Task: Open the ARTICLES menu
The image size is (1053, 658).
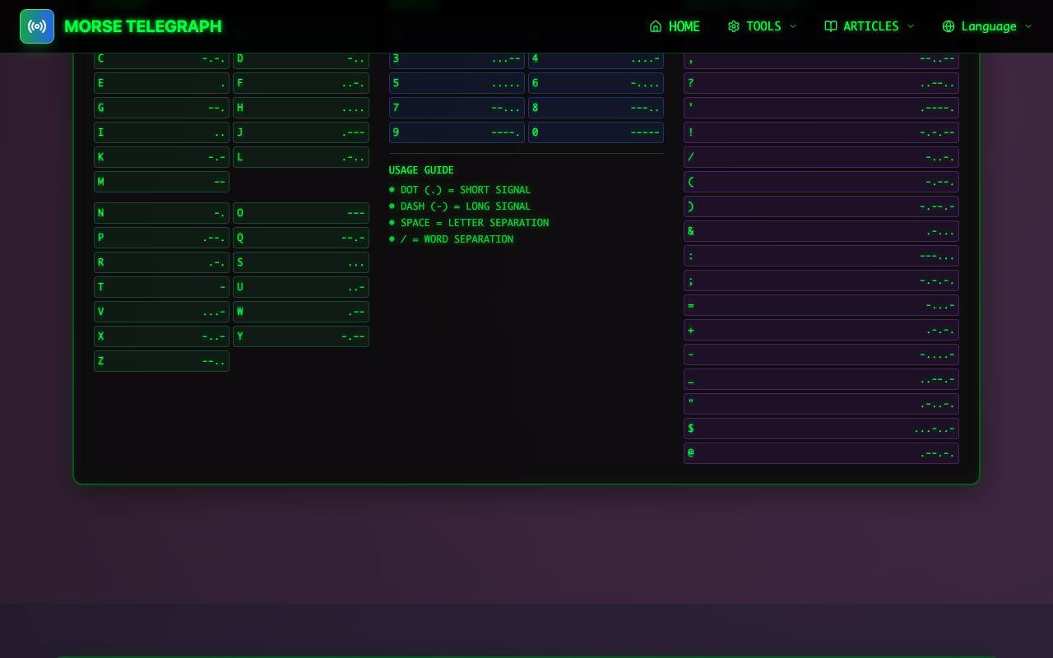Action: (x=871, y=26)
